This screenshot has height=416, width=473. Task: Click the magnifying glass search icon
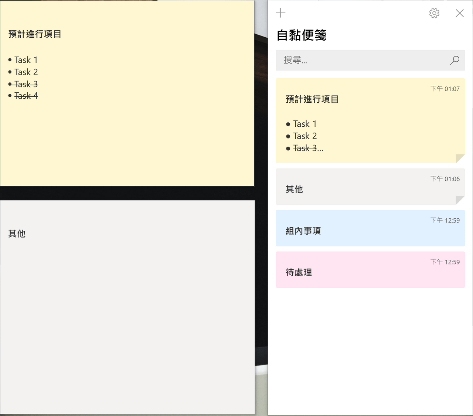[x=455, y=60]
